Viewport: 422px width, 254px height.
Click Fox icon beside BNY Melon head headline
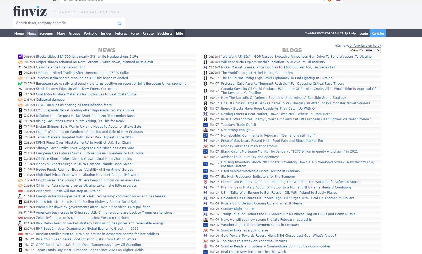[x=20, y=223]
